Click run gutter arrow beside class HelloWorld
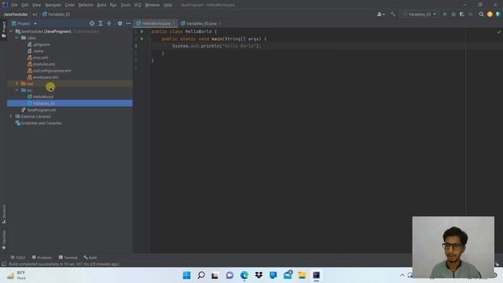503x283 pixels. click(141, 31)
